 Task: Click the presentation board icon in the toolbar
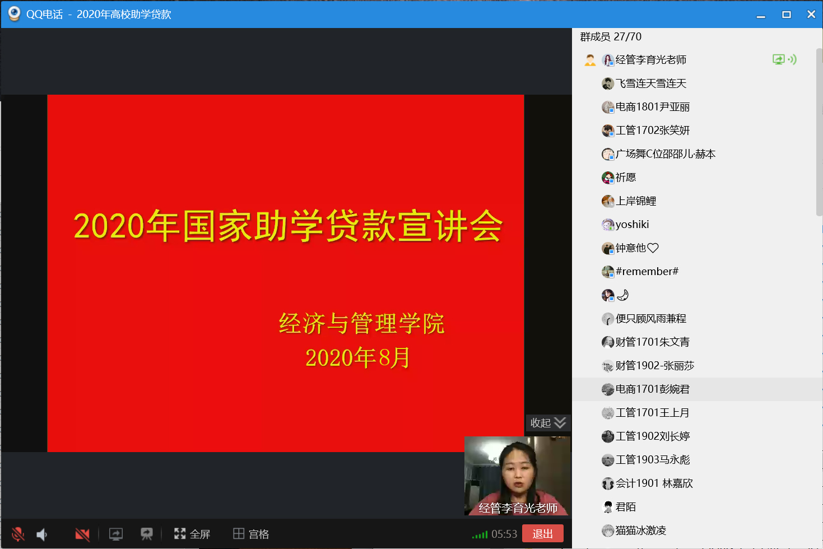click(147, 534)
